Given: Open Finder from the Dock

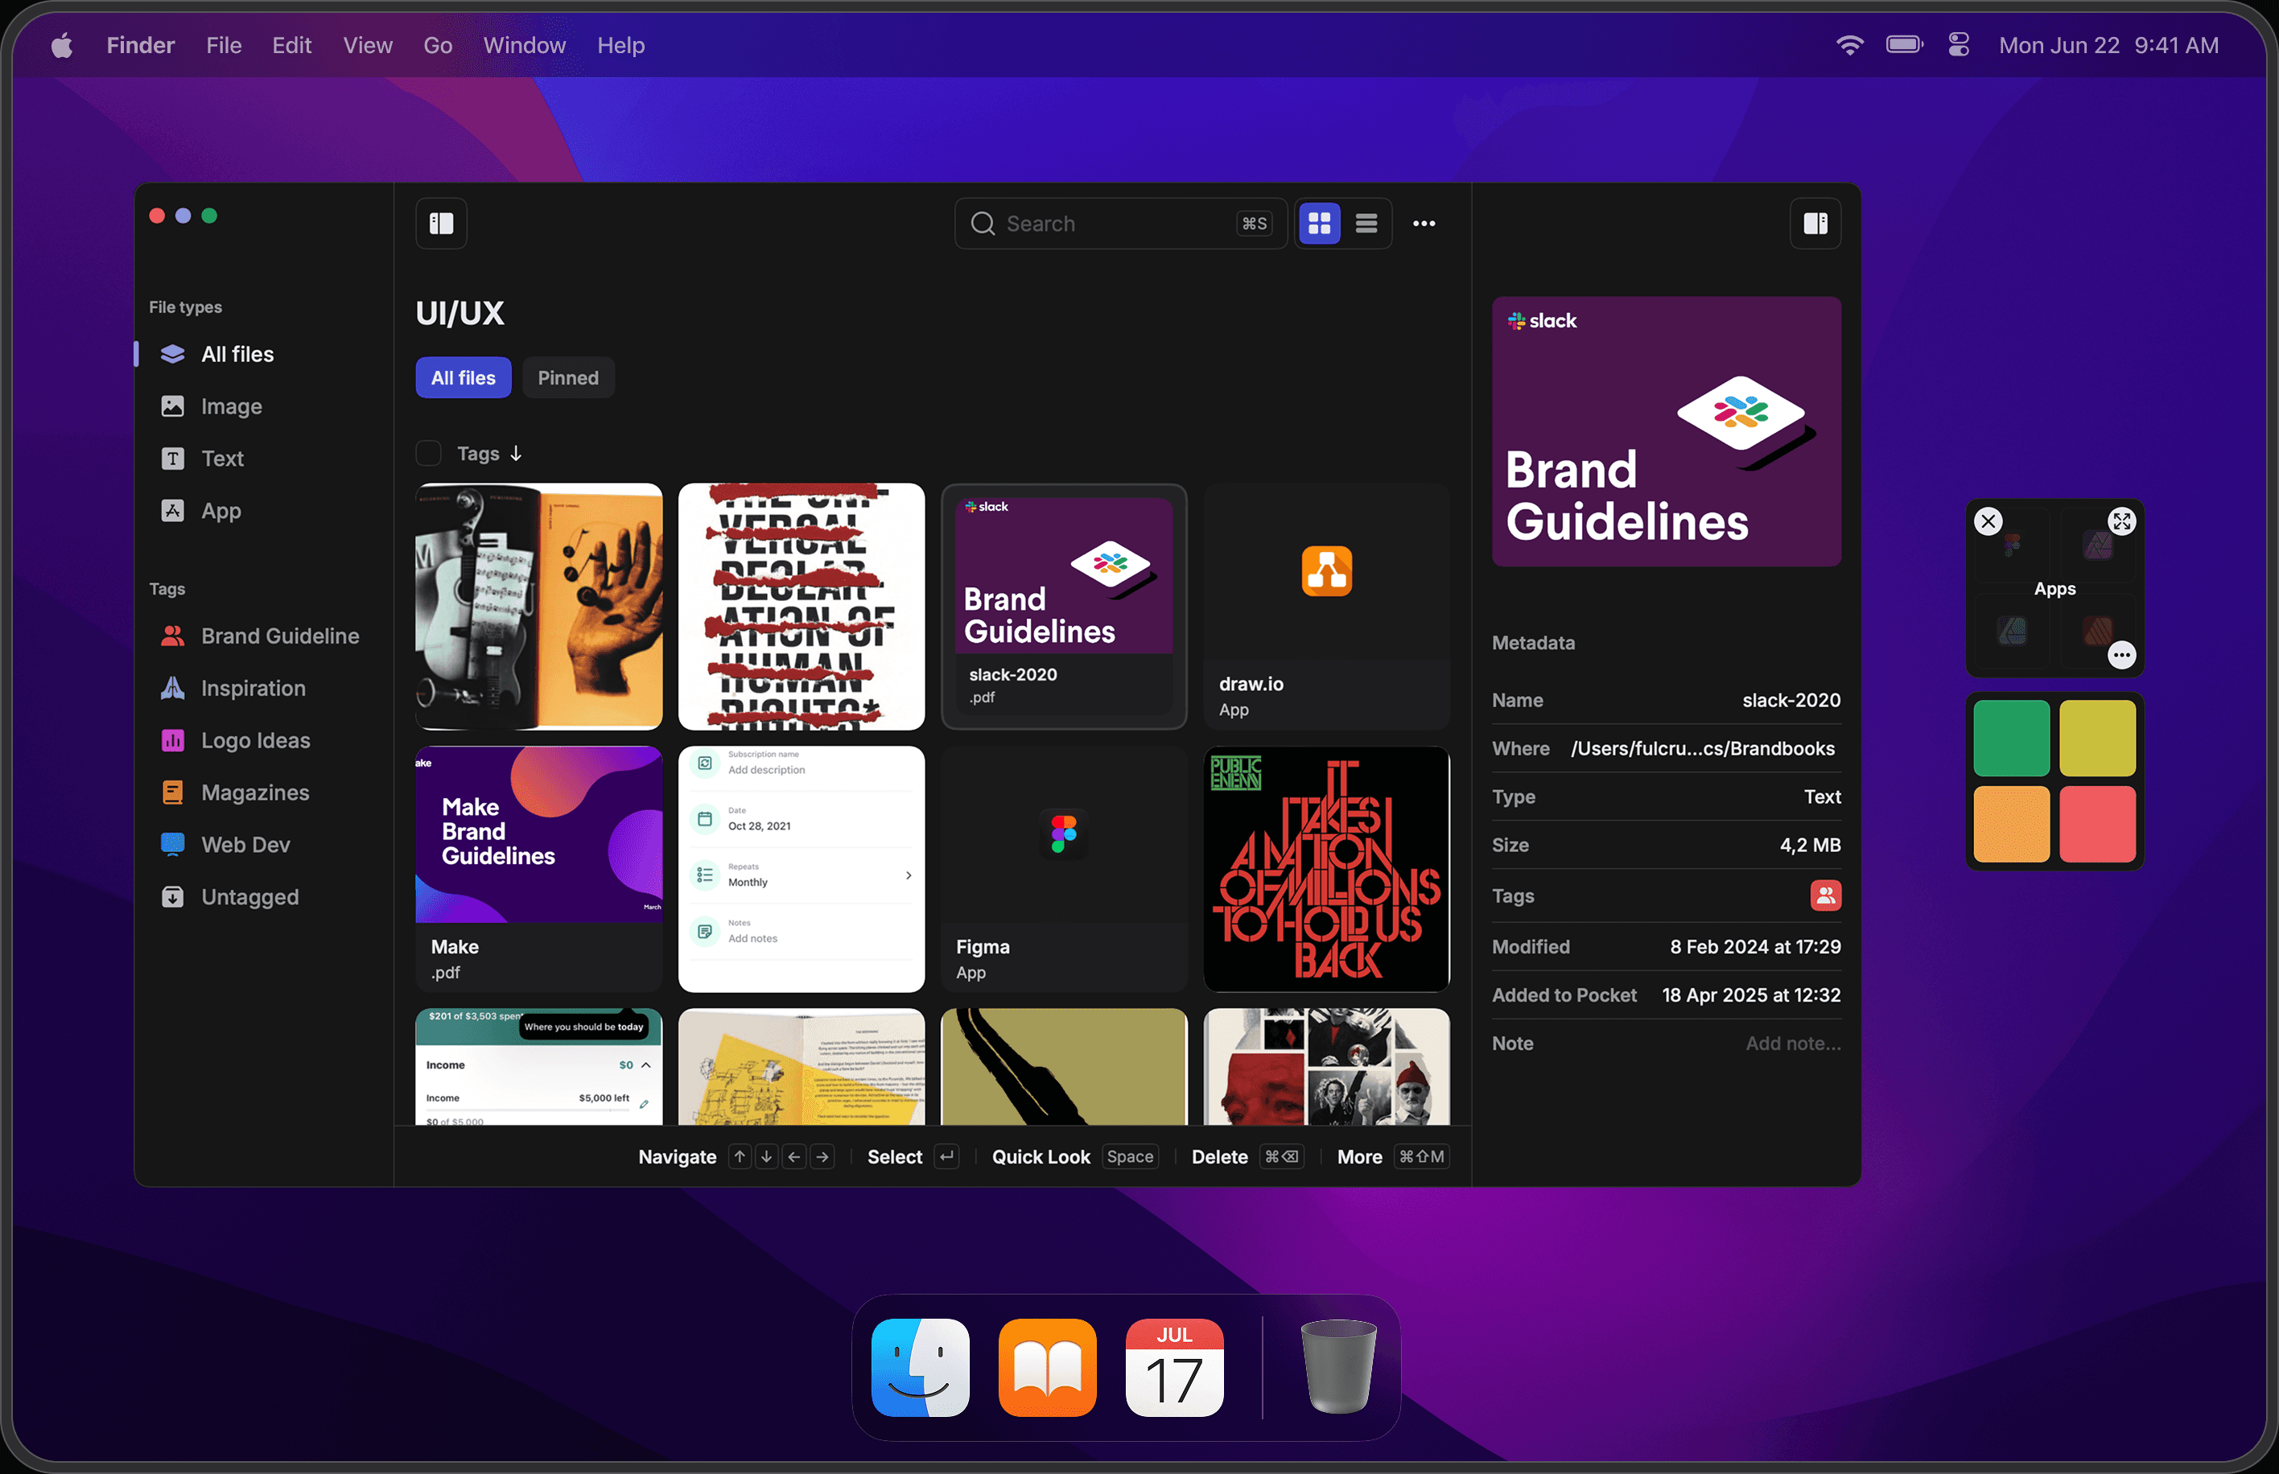Looking at the screenshot, I should pyautogui.click(x=920, y=1367).
